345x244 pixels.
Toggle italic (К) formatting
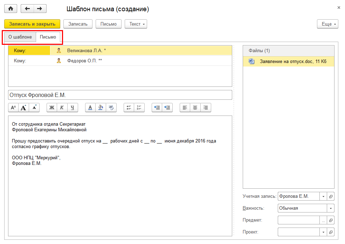click(x=62, y=107)
